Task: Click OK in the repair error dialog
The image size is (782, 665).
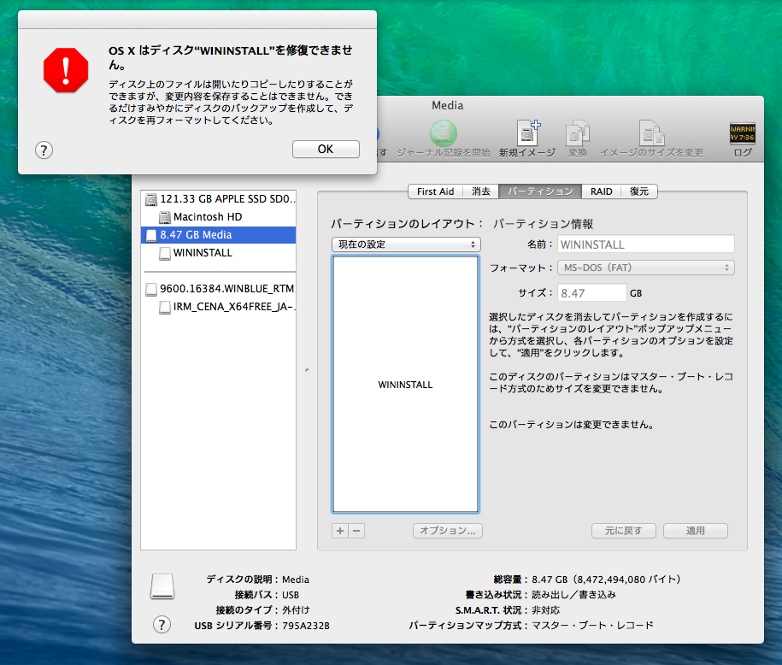Action: (326, 149)
